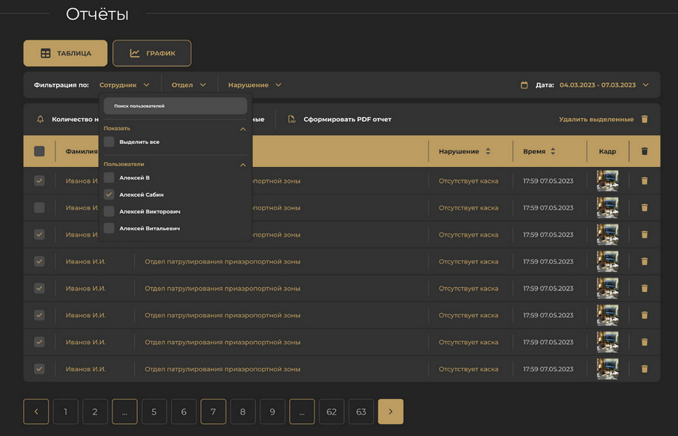Viewport: 678px width, 436px height.
Task: Open the 'Нарушение' filter dropdown
Action: 254,85
